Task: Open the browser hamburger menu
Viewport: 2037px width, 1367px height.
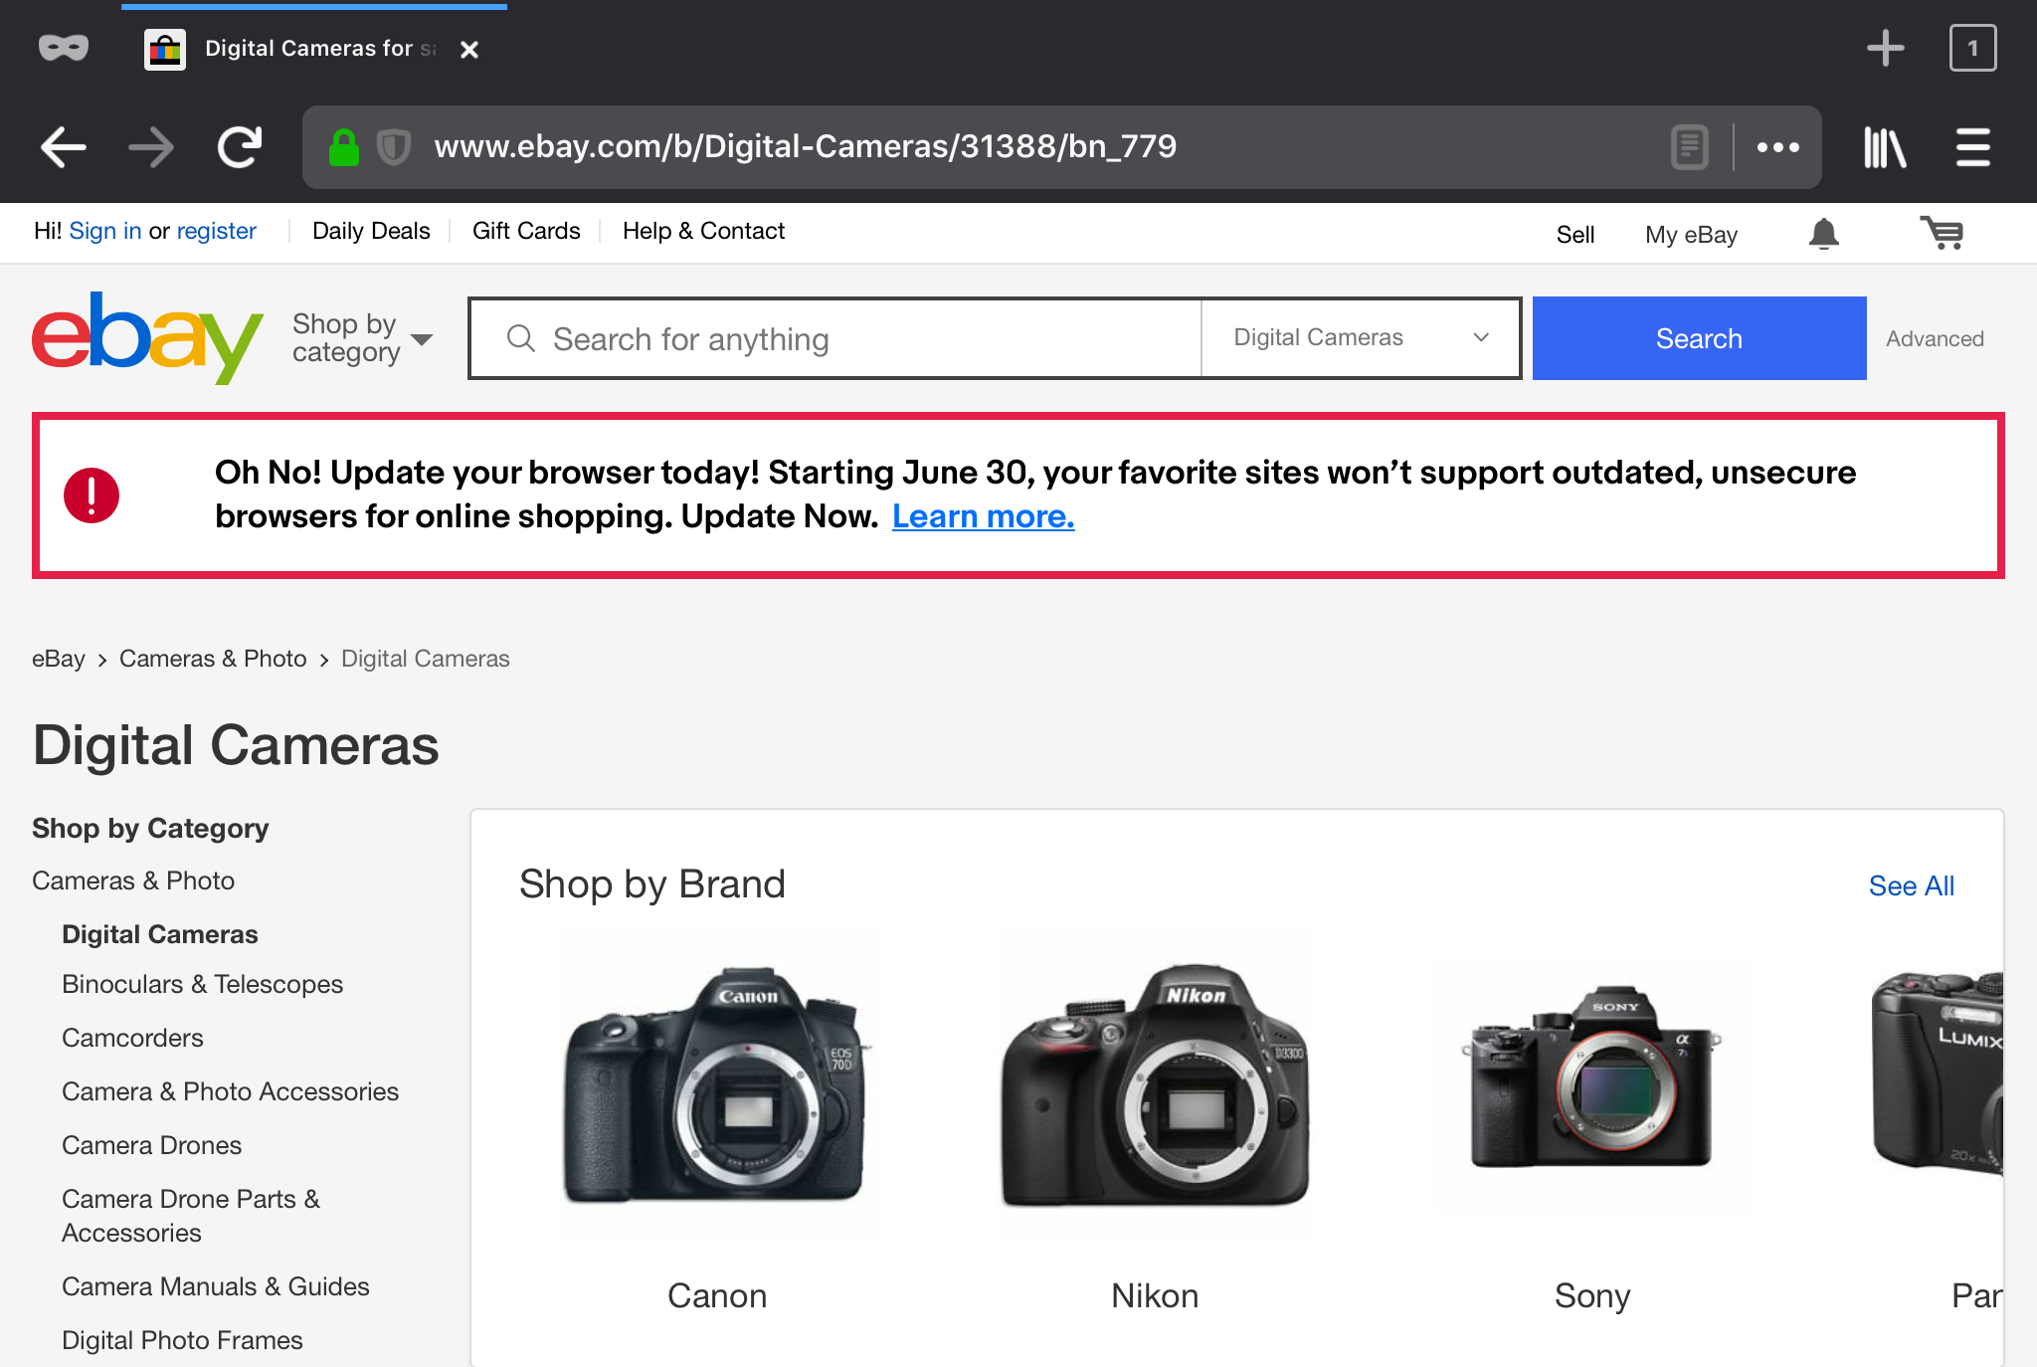Action: [1972, 147]
